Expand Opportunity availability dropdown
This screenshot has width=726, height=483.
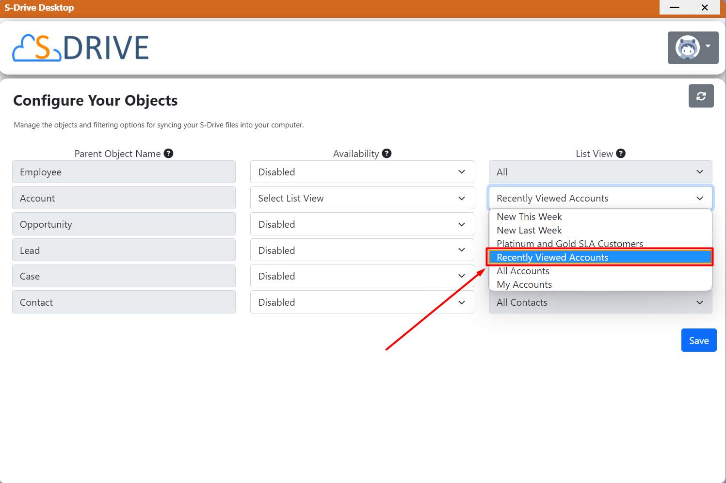coord(362,224)
